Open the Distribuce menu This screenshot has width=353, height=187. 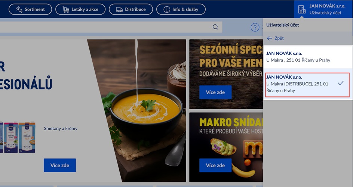click(x=131, y=9)
